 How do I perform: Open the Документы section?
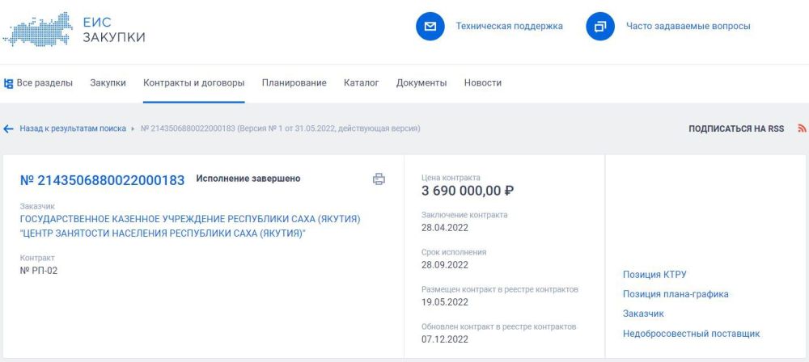[x=421, y=82]
